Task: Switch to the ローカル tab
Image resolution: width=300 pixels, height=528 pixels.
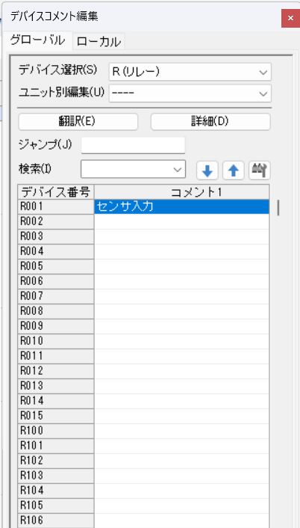Action: click(x=99, y=42)
